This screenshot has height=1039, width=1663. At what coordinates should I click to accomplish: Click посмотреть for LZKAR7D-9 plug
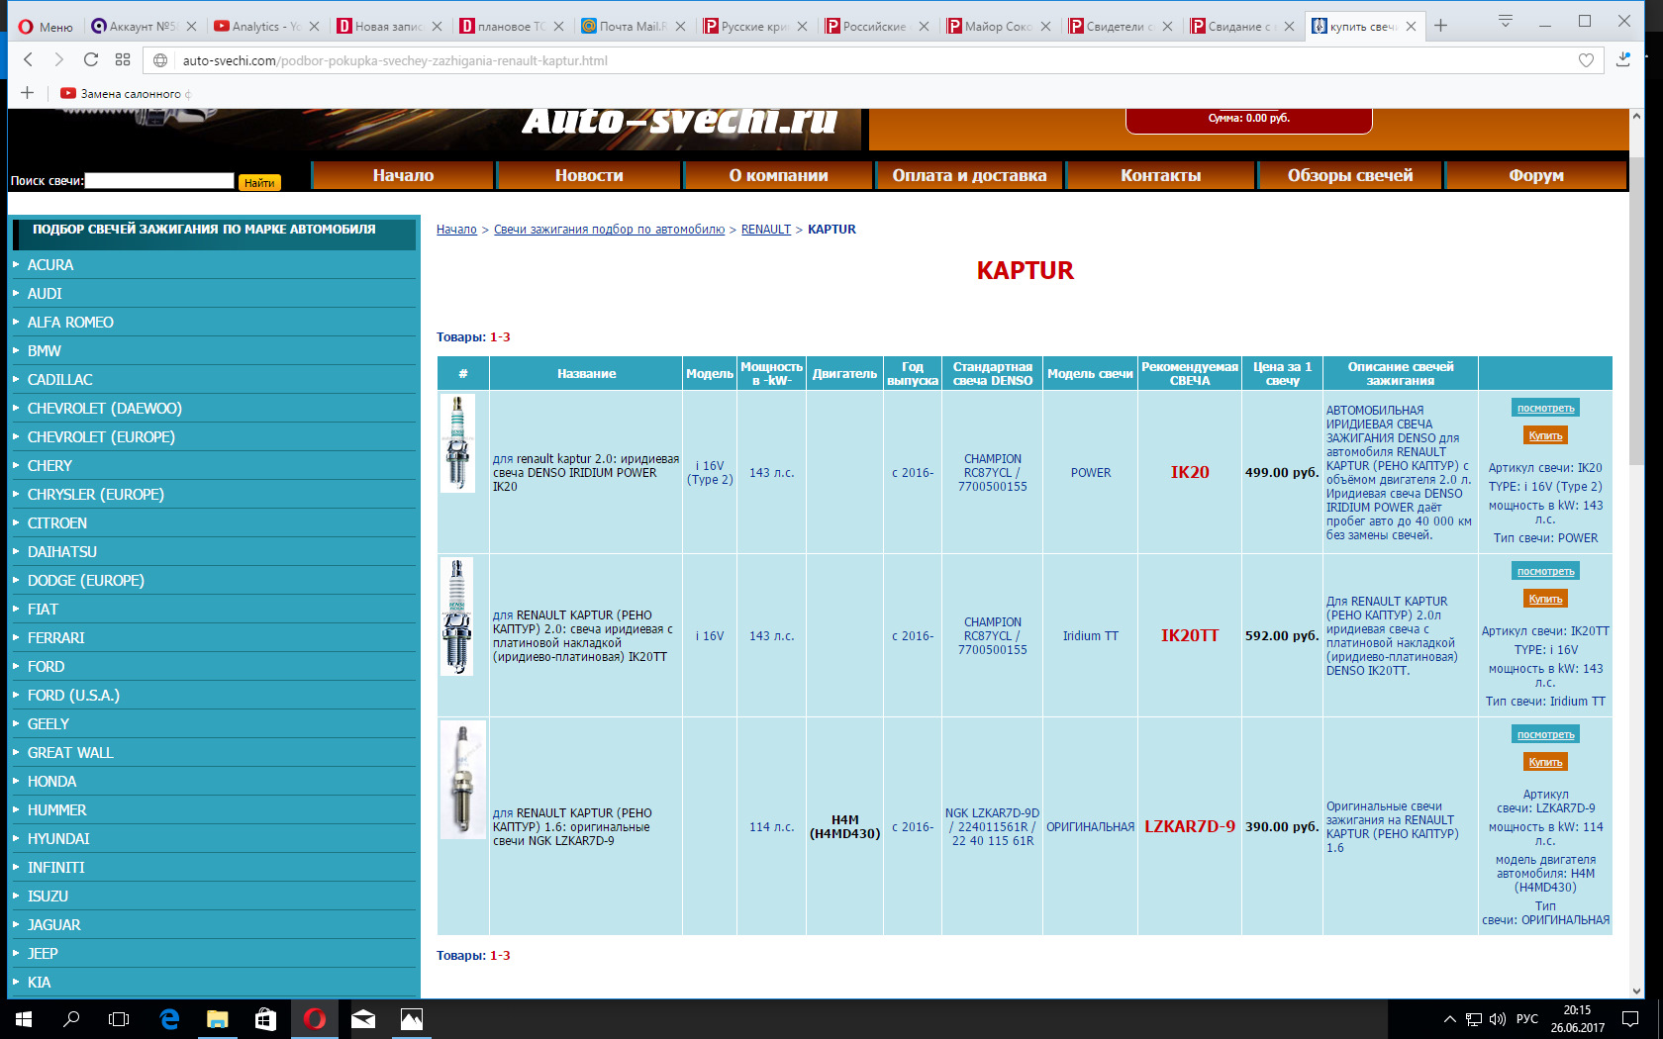pos(1545,734)
